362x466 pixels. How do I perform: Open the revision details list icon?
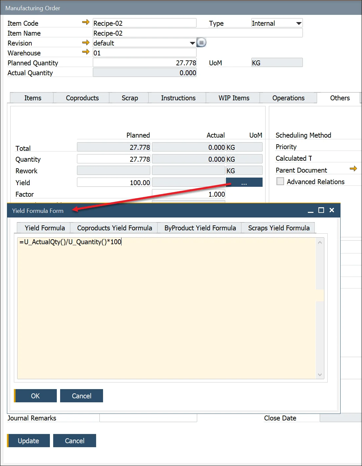click(201, 43)
